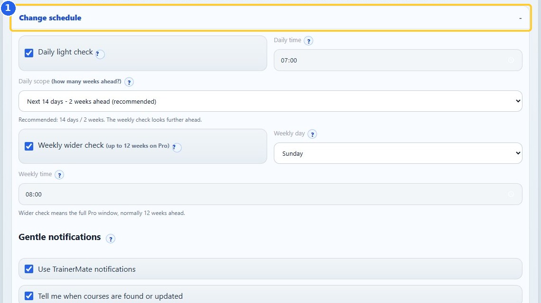Screen dimensions: 541x303
Task: Open help icon next to Daily time
Action: pos(308,41)
